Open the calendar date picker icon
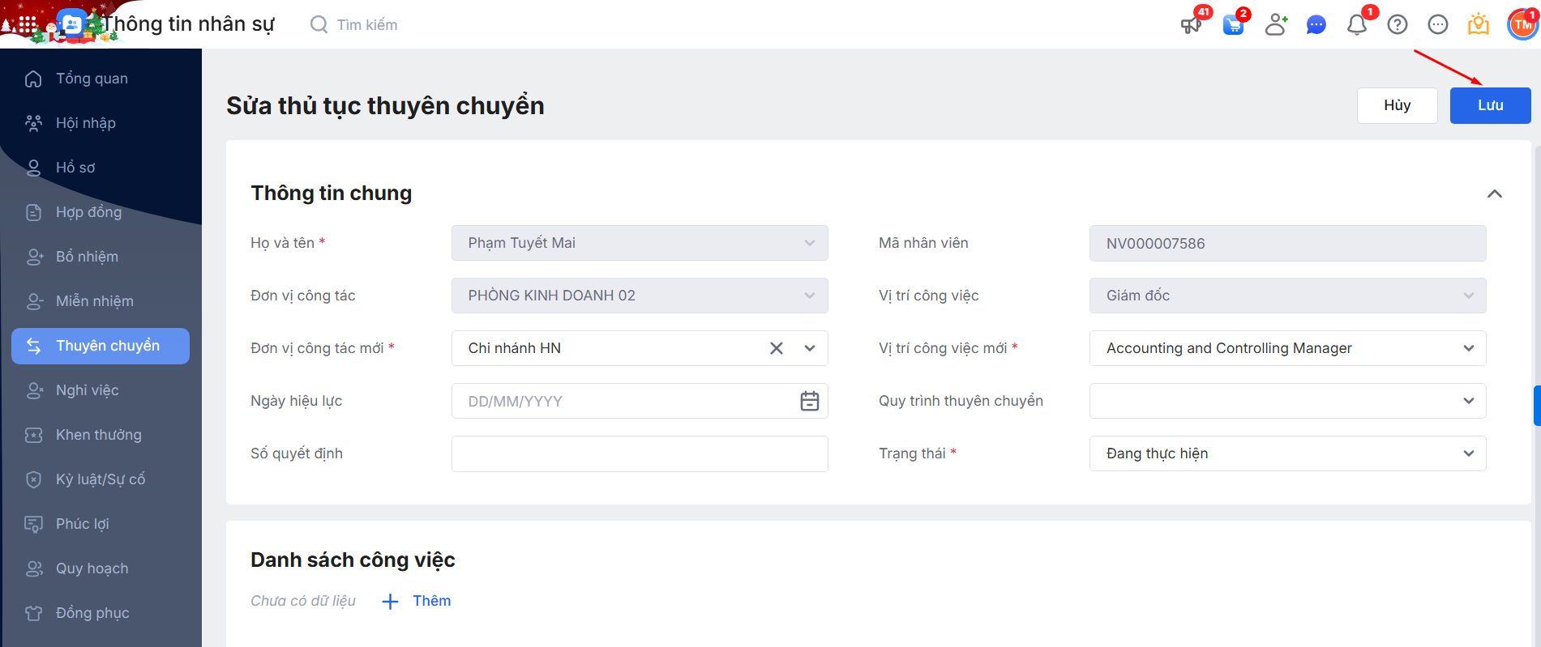Image resolution: width=1541 pixels, height=647 pixels. [x=809, y=401]
